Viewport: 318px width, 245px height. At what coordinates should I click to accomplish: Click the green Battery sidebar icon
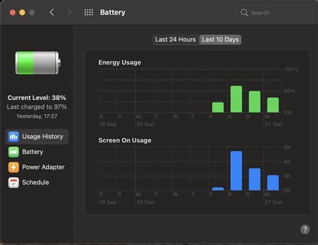[x=13, y=152]
